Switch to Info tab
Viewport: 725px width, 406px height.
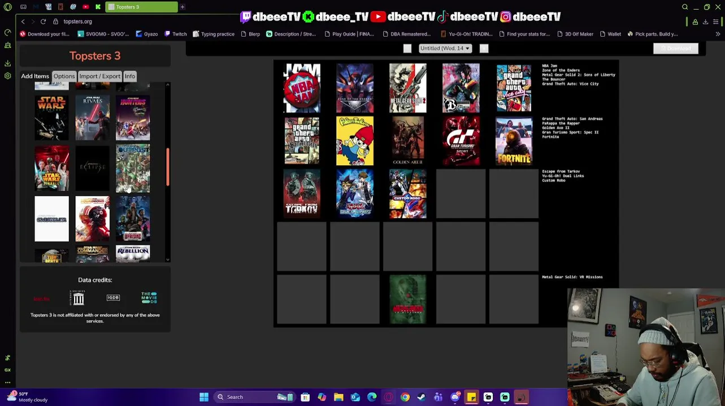click(x=130, y=76)
